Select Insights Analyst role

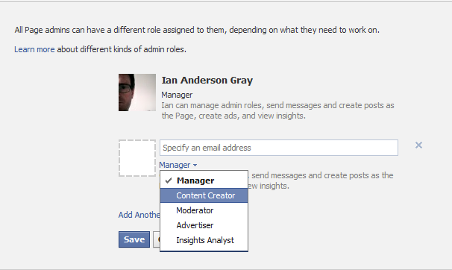[x=204, y=240]
